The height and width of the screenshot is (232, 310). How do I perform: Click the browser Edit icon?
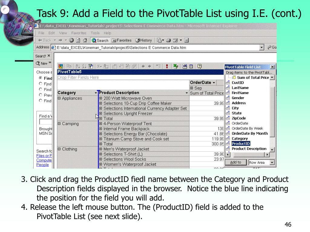coord(175,40)
